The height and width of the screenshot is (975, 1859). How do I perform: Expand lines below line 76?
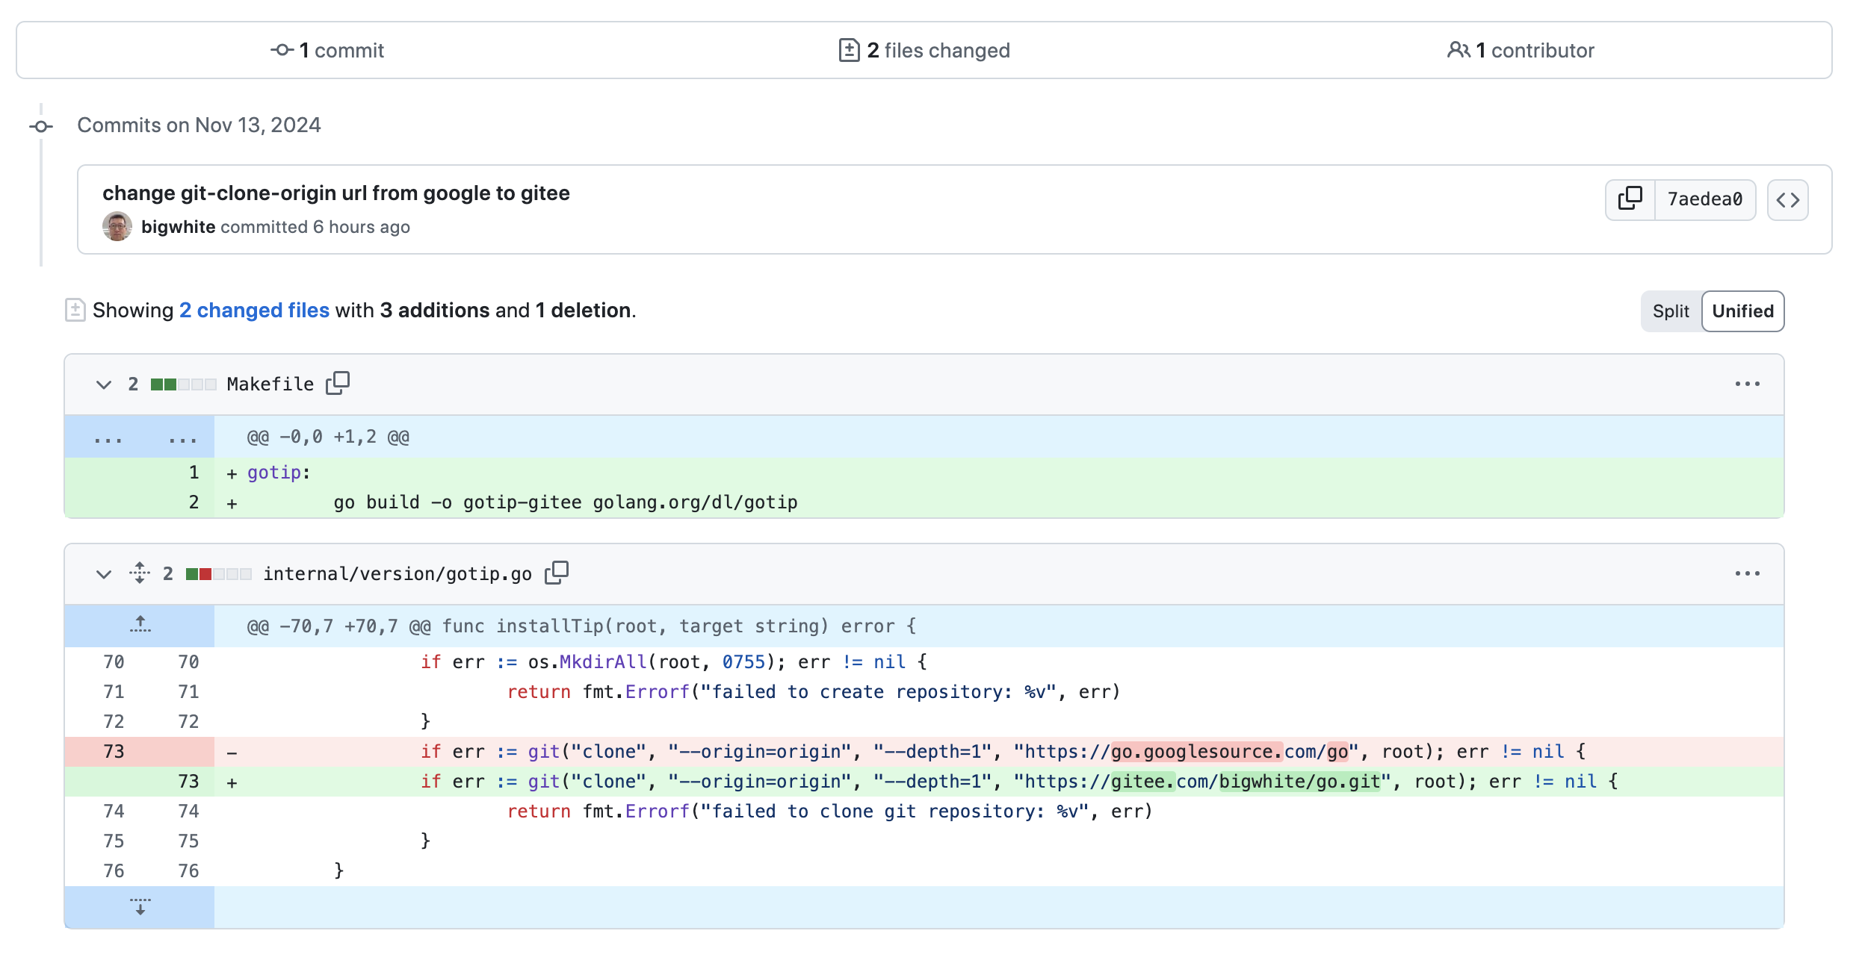click(x=140, y=907)
